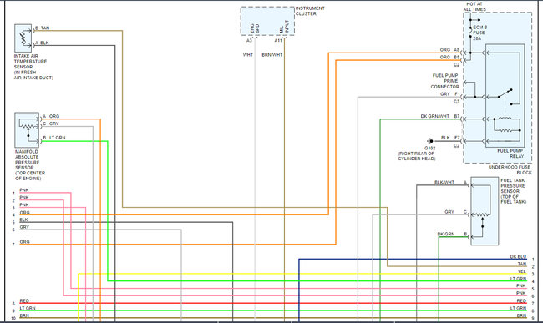Click the C3 connector label
Image resolution: width=543 pixels, height=323 pixels.
(x=456, y=102)
